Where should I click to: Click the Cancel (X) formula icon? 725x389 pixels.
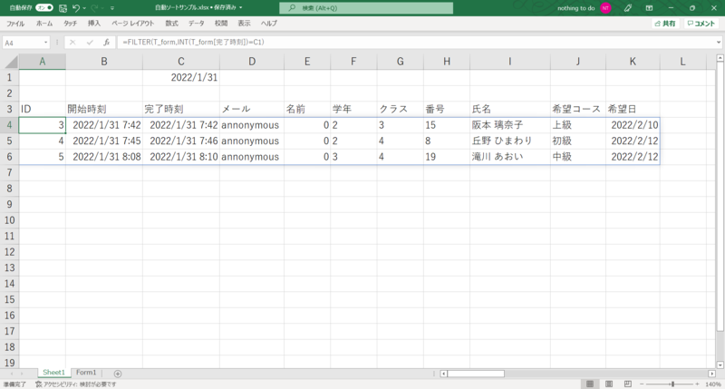[x=72, y=43]
